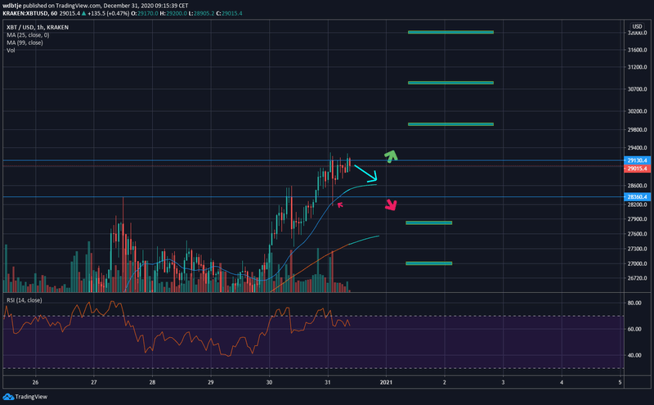Click date label 26 on time axis
The width and height of the screenshot is (654, 405).
pyautogui.click(x=35, y=382)
